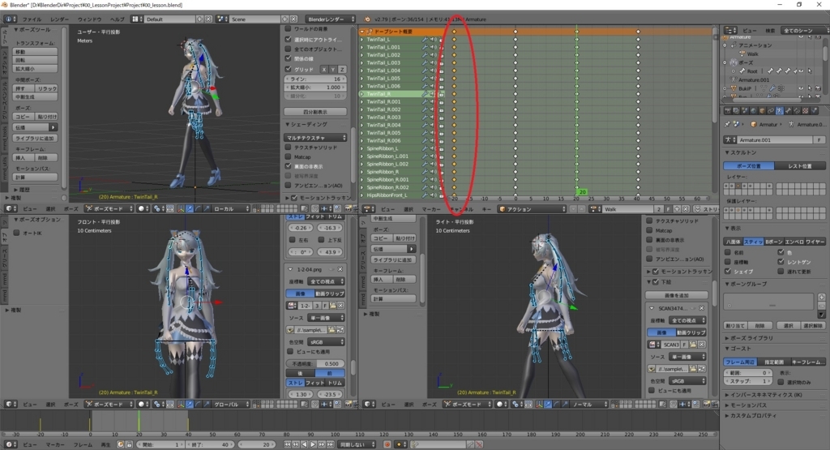The height and width of the screenshot is (450, 830).
Task: Click the jump to start frame button
Action: [287, 444]
